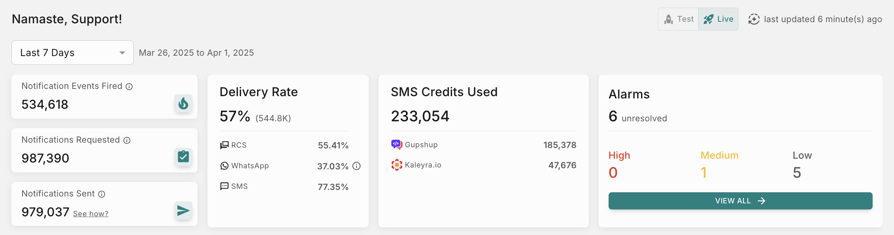Switch to Live environment mode
The height and width of the screenshot is (235, 894).
coord(718,19)
